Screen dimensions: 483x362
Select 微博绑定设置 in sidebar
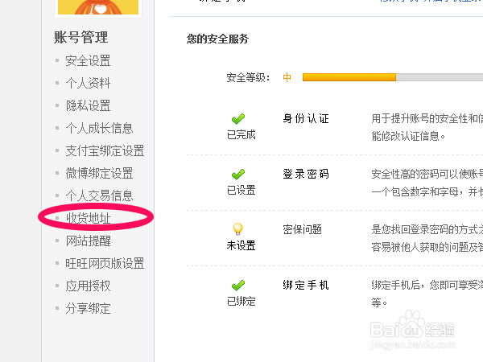click(100, 174)
